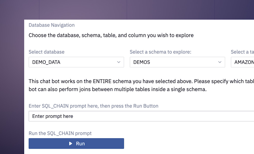The image size is (254, 154).
Task: Focus the 'Enter prompt here' input field
Action: pos(141,116)
